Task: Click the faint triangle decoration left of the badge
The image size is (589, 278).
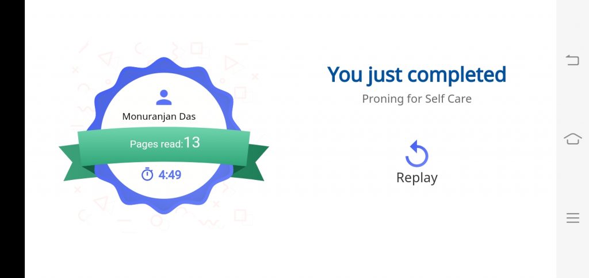Action: click(x=105, y=58)
